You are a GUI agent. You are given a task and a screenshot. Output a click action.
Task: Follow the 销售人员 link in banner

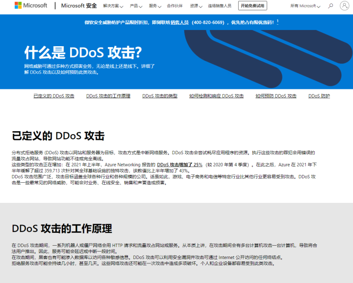(x=179, y=22)
